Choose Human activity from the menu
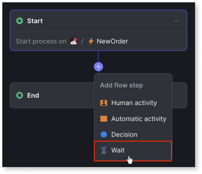Image resolution: width=202 pixels, height=174 pixels. (x=133, y=103)
